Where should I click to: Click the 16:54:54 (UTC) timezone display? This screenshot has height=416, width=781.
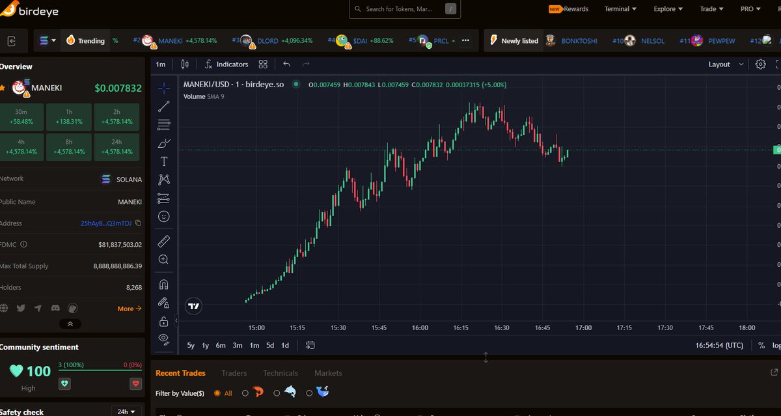719,345
